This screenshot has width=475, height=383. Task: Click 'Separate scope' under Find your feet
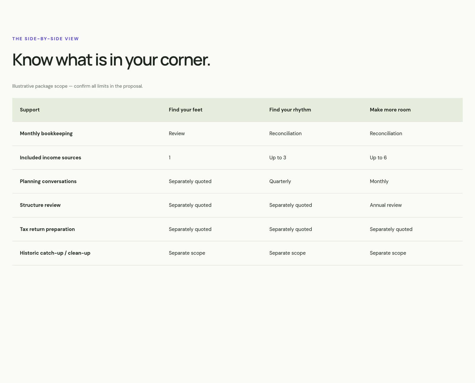pyautogui.click(x=187, y=253)
